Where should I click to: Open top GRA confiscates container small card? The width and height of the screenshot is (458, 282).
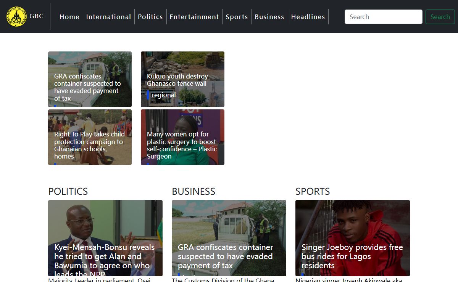coord(90,79)
